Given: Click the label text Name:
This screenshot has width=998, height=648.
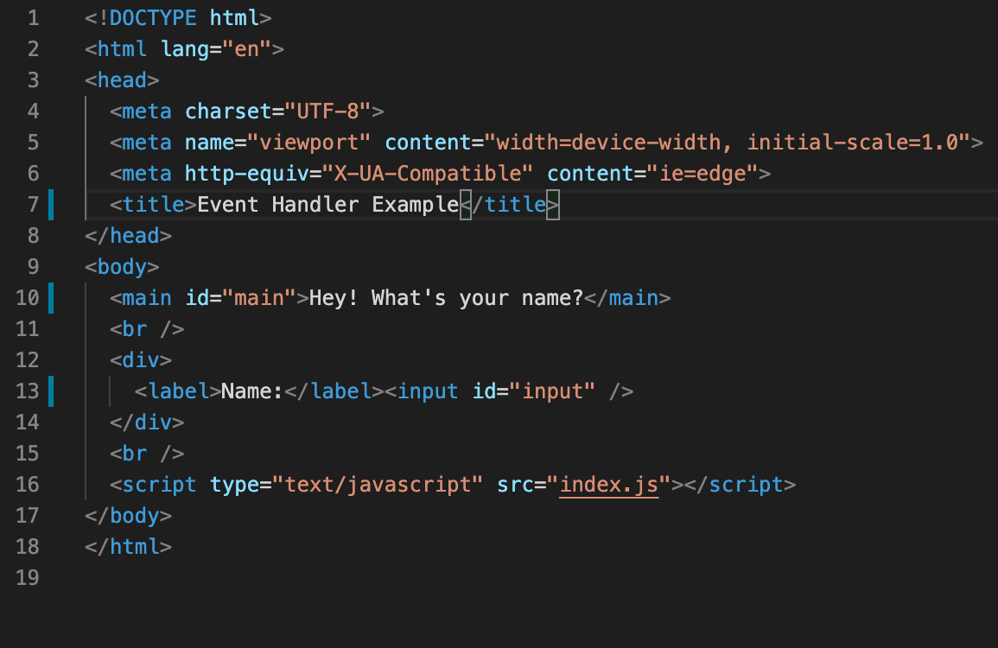Looking at the screenshot, I should (250, 391).
